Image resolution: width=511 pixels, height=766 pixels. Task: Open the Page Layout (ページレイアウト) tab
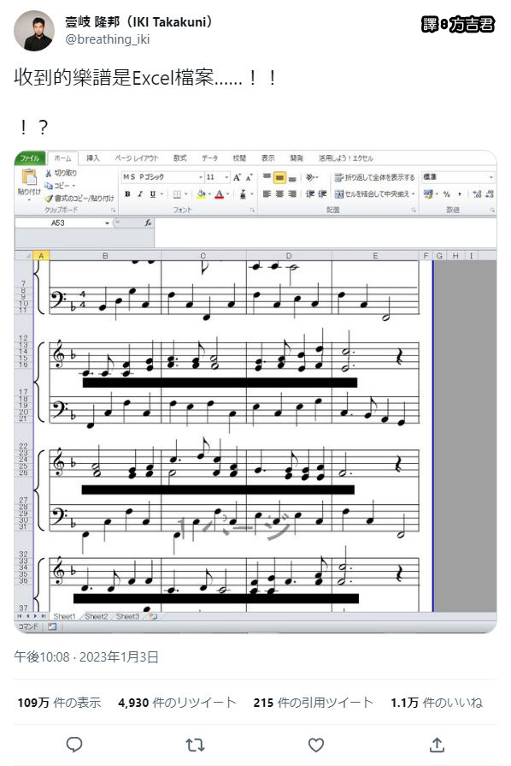(x=137, y=157)
